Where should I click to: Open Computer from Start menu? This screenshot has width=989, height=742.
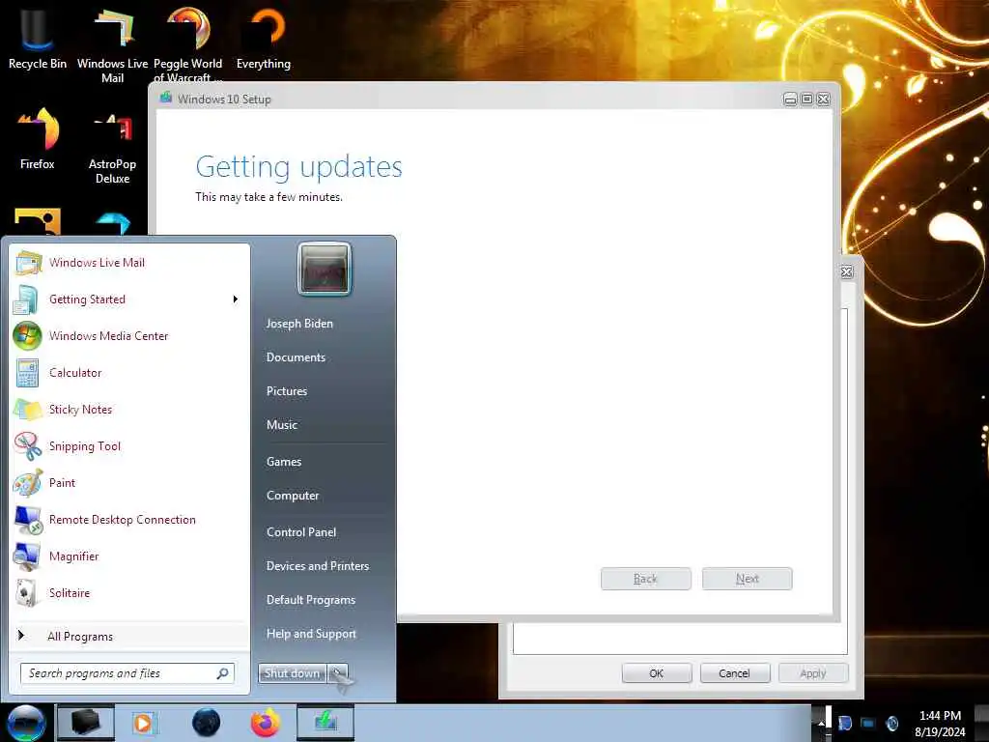pos(293,496)
